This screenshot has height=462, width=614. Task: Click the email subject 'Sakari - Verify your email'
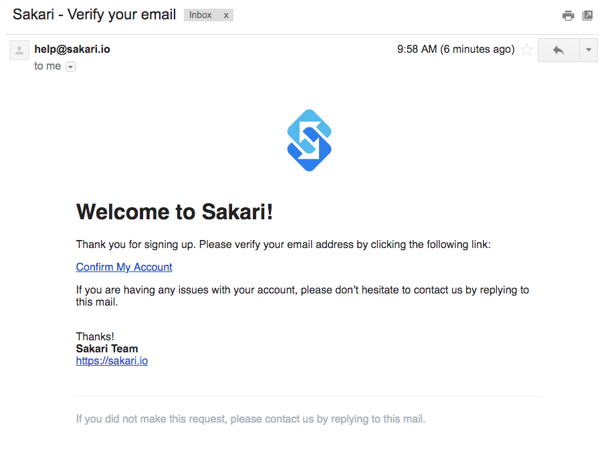pos(94,15)
